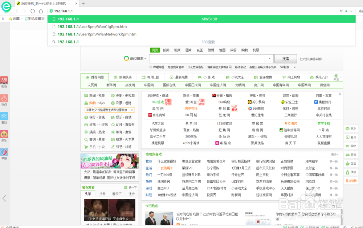Select 看天下 news tab
This screenshot has width=363, height=228.
[117, 194]
